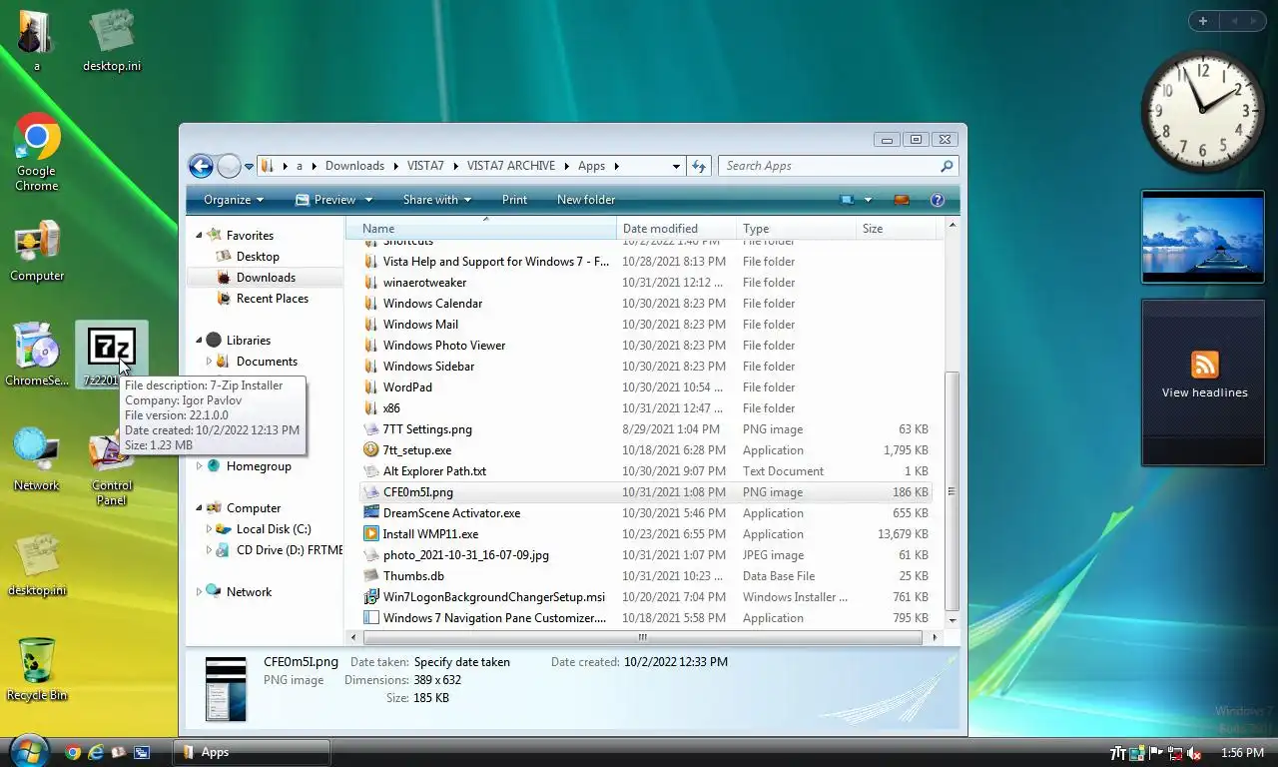This screenshot has height=767, width=1278.
Task: Expand the Network tree node
Action: [199, 592]
